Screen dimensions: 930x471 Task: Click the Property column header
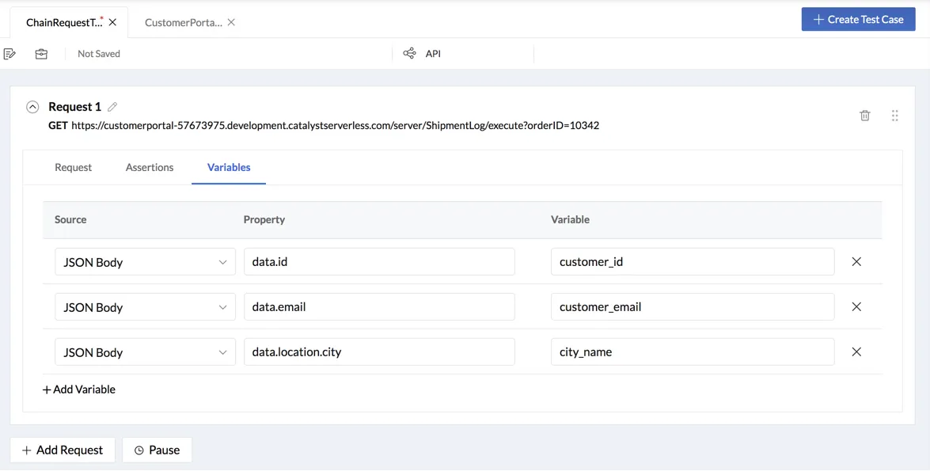pos(264,219)
